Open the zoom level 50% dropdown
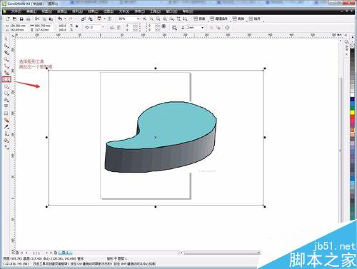This screenshot has width=357, height=269. (x=138, y=19)
